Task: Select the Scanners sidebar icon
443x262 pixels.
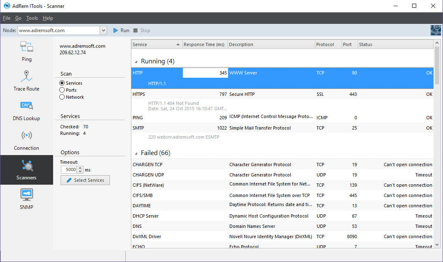Action: click(27, 170)
